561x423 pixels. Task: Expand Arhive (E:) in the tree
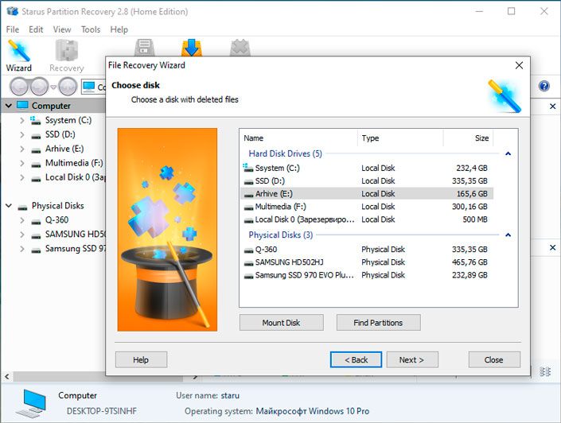pos(22,149)
